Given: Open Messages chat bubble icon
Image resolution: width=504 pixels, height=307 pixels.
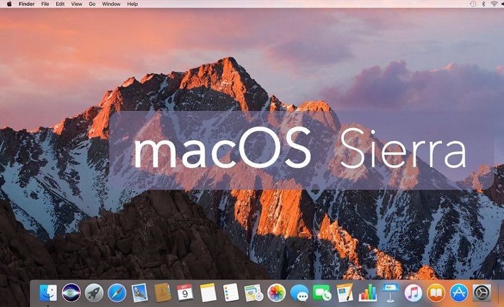Looking at the screenshot, I should (299, 293).
